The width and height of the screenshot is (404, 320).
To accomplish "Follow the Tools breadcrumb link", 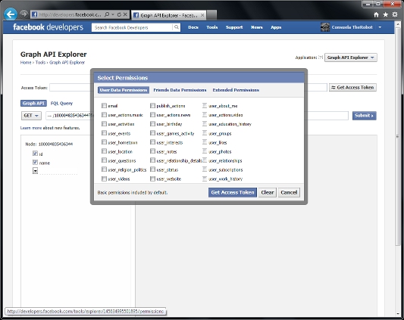I will coord(40,63).
